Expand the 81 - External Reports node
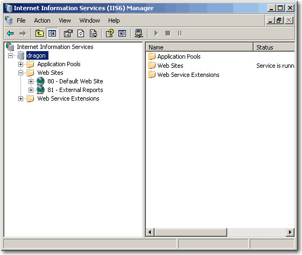The image size is (302, 255). click(31, 90)
